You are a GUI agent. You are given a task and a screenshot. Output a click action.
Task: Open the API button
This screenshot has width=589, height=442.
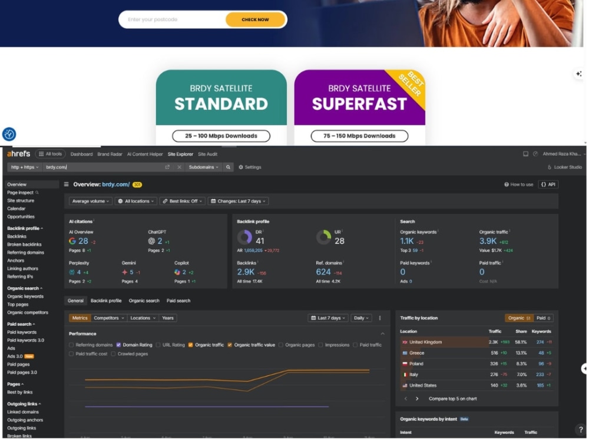click(x=548, y=184)
